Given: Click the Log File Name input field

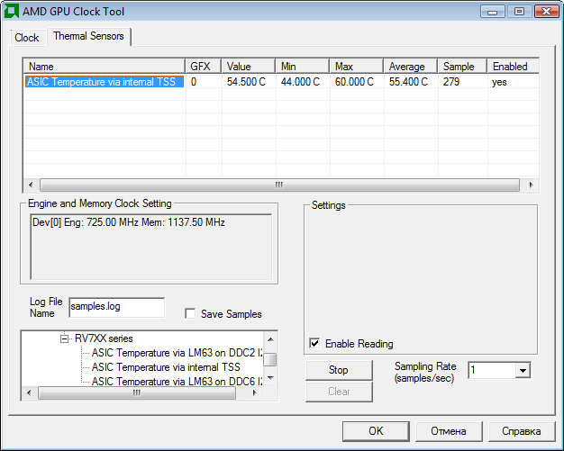Looking at the screenshot, I should coord(116,307).
